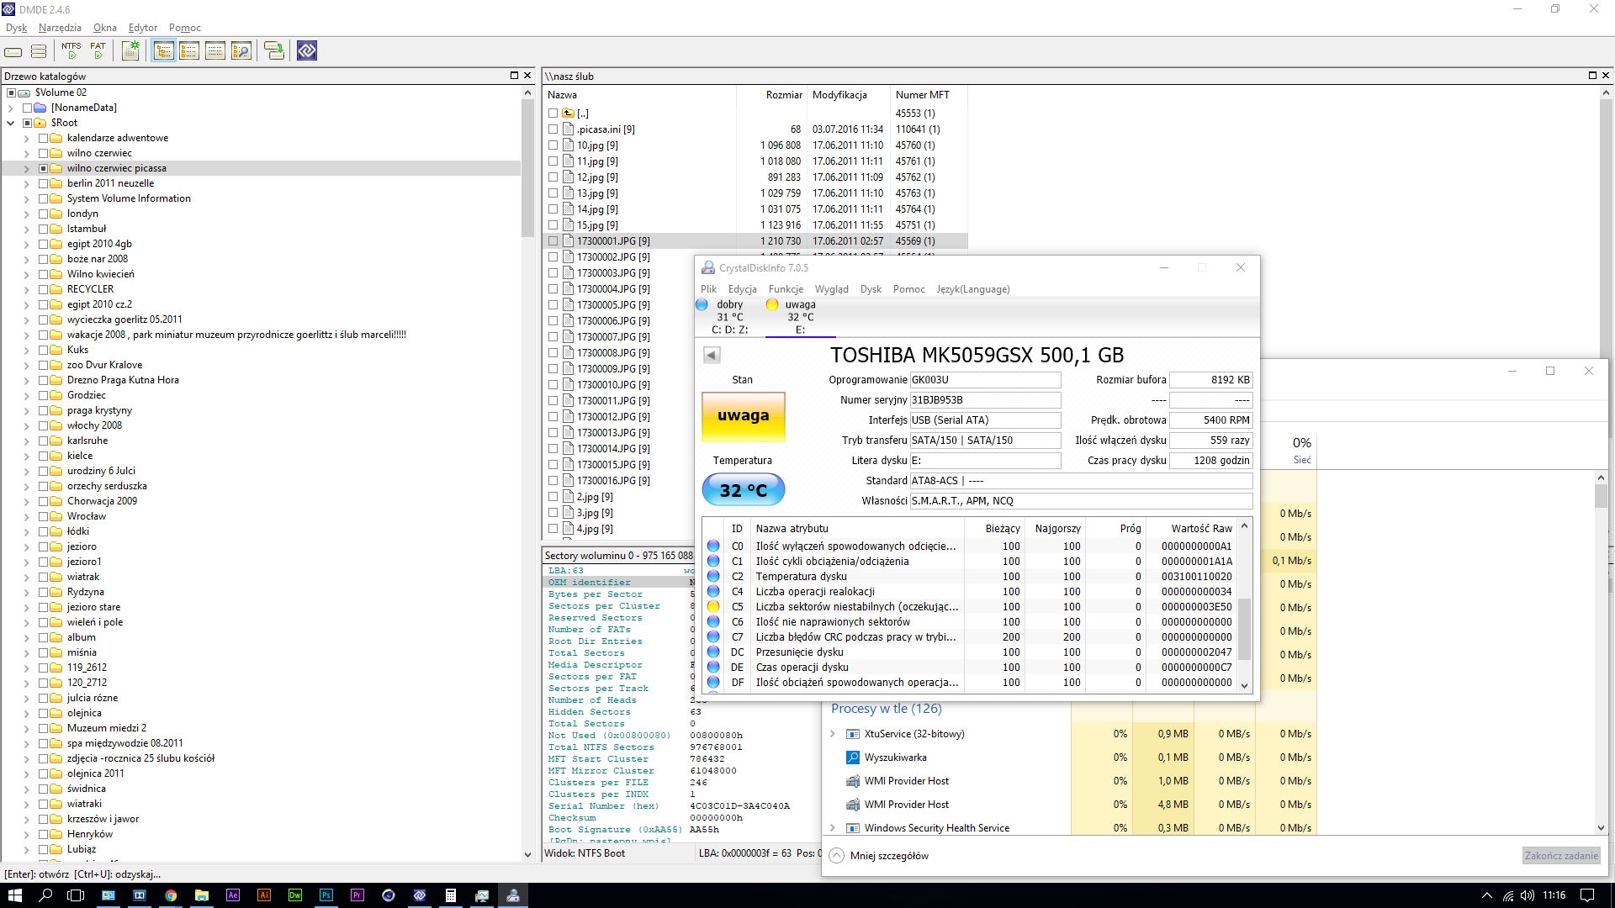This screenshot has width=1615, height=908.
Task: Select the directory tree view icon
Action: pyautogui.click(x=164, y=51)
